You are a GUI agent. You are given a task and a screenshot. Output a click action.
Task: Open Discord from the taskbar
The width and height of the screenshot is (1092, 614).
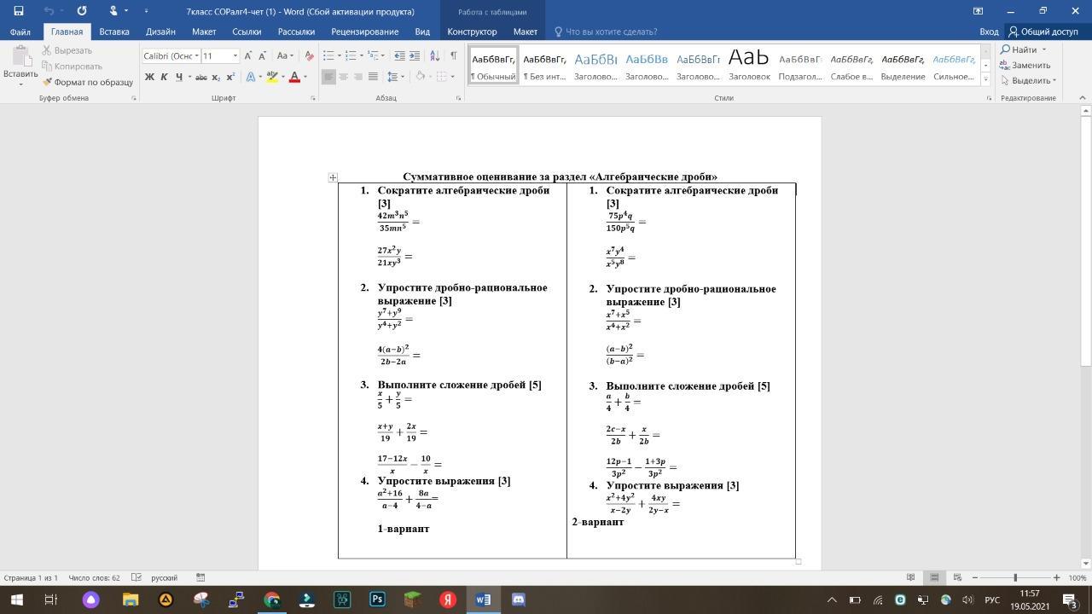pyautogui.click(x=518, y=600)
